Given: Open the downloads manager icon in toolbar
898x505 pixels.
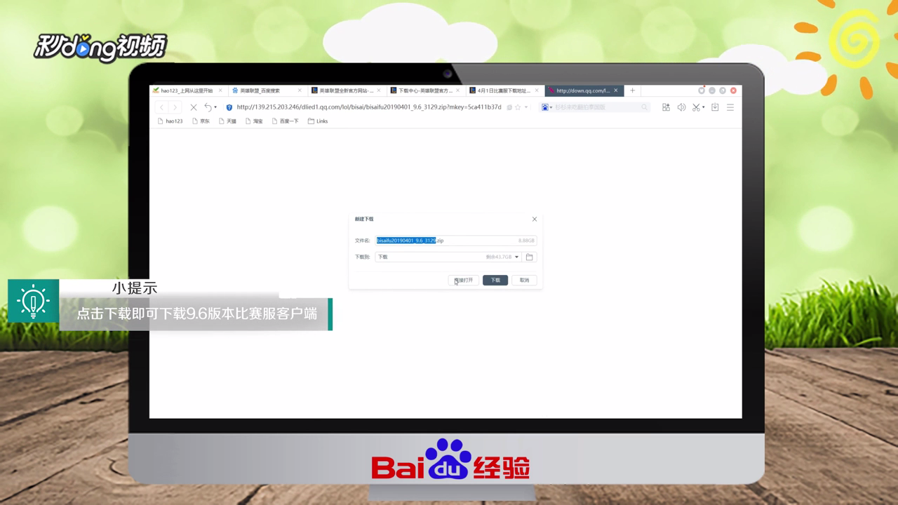Looking at the screenshot, I should 715,107.
